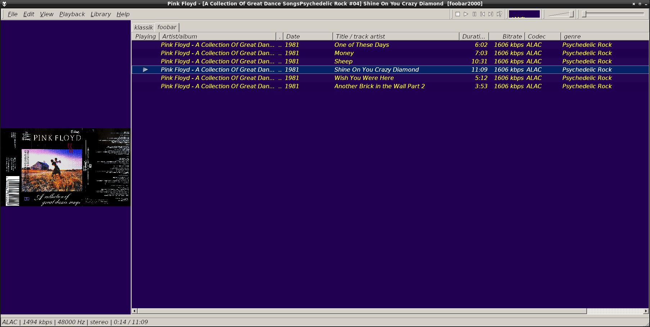Open the File menu

pyautogui.click(x=13, y=14)
